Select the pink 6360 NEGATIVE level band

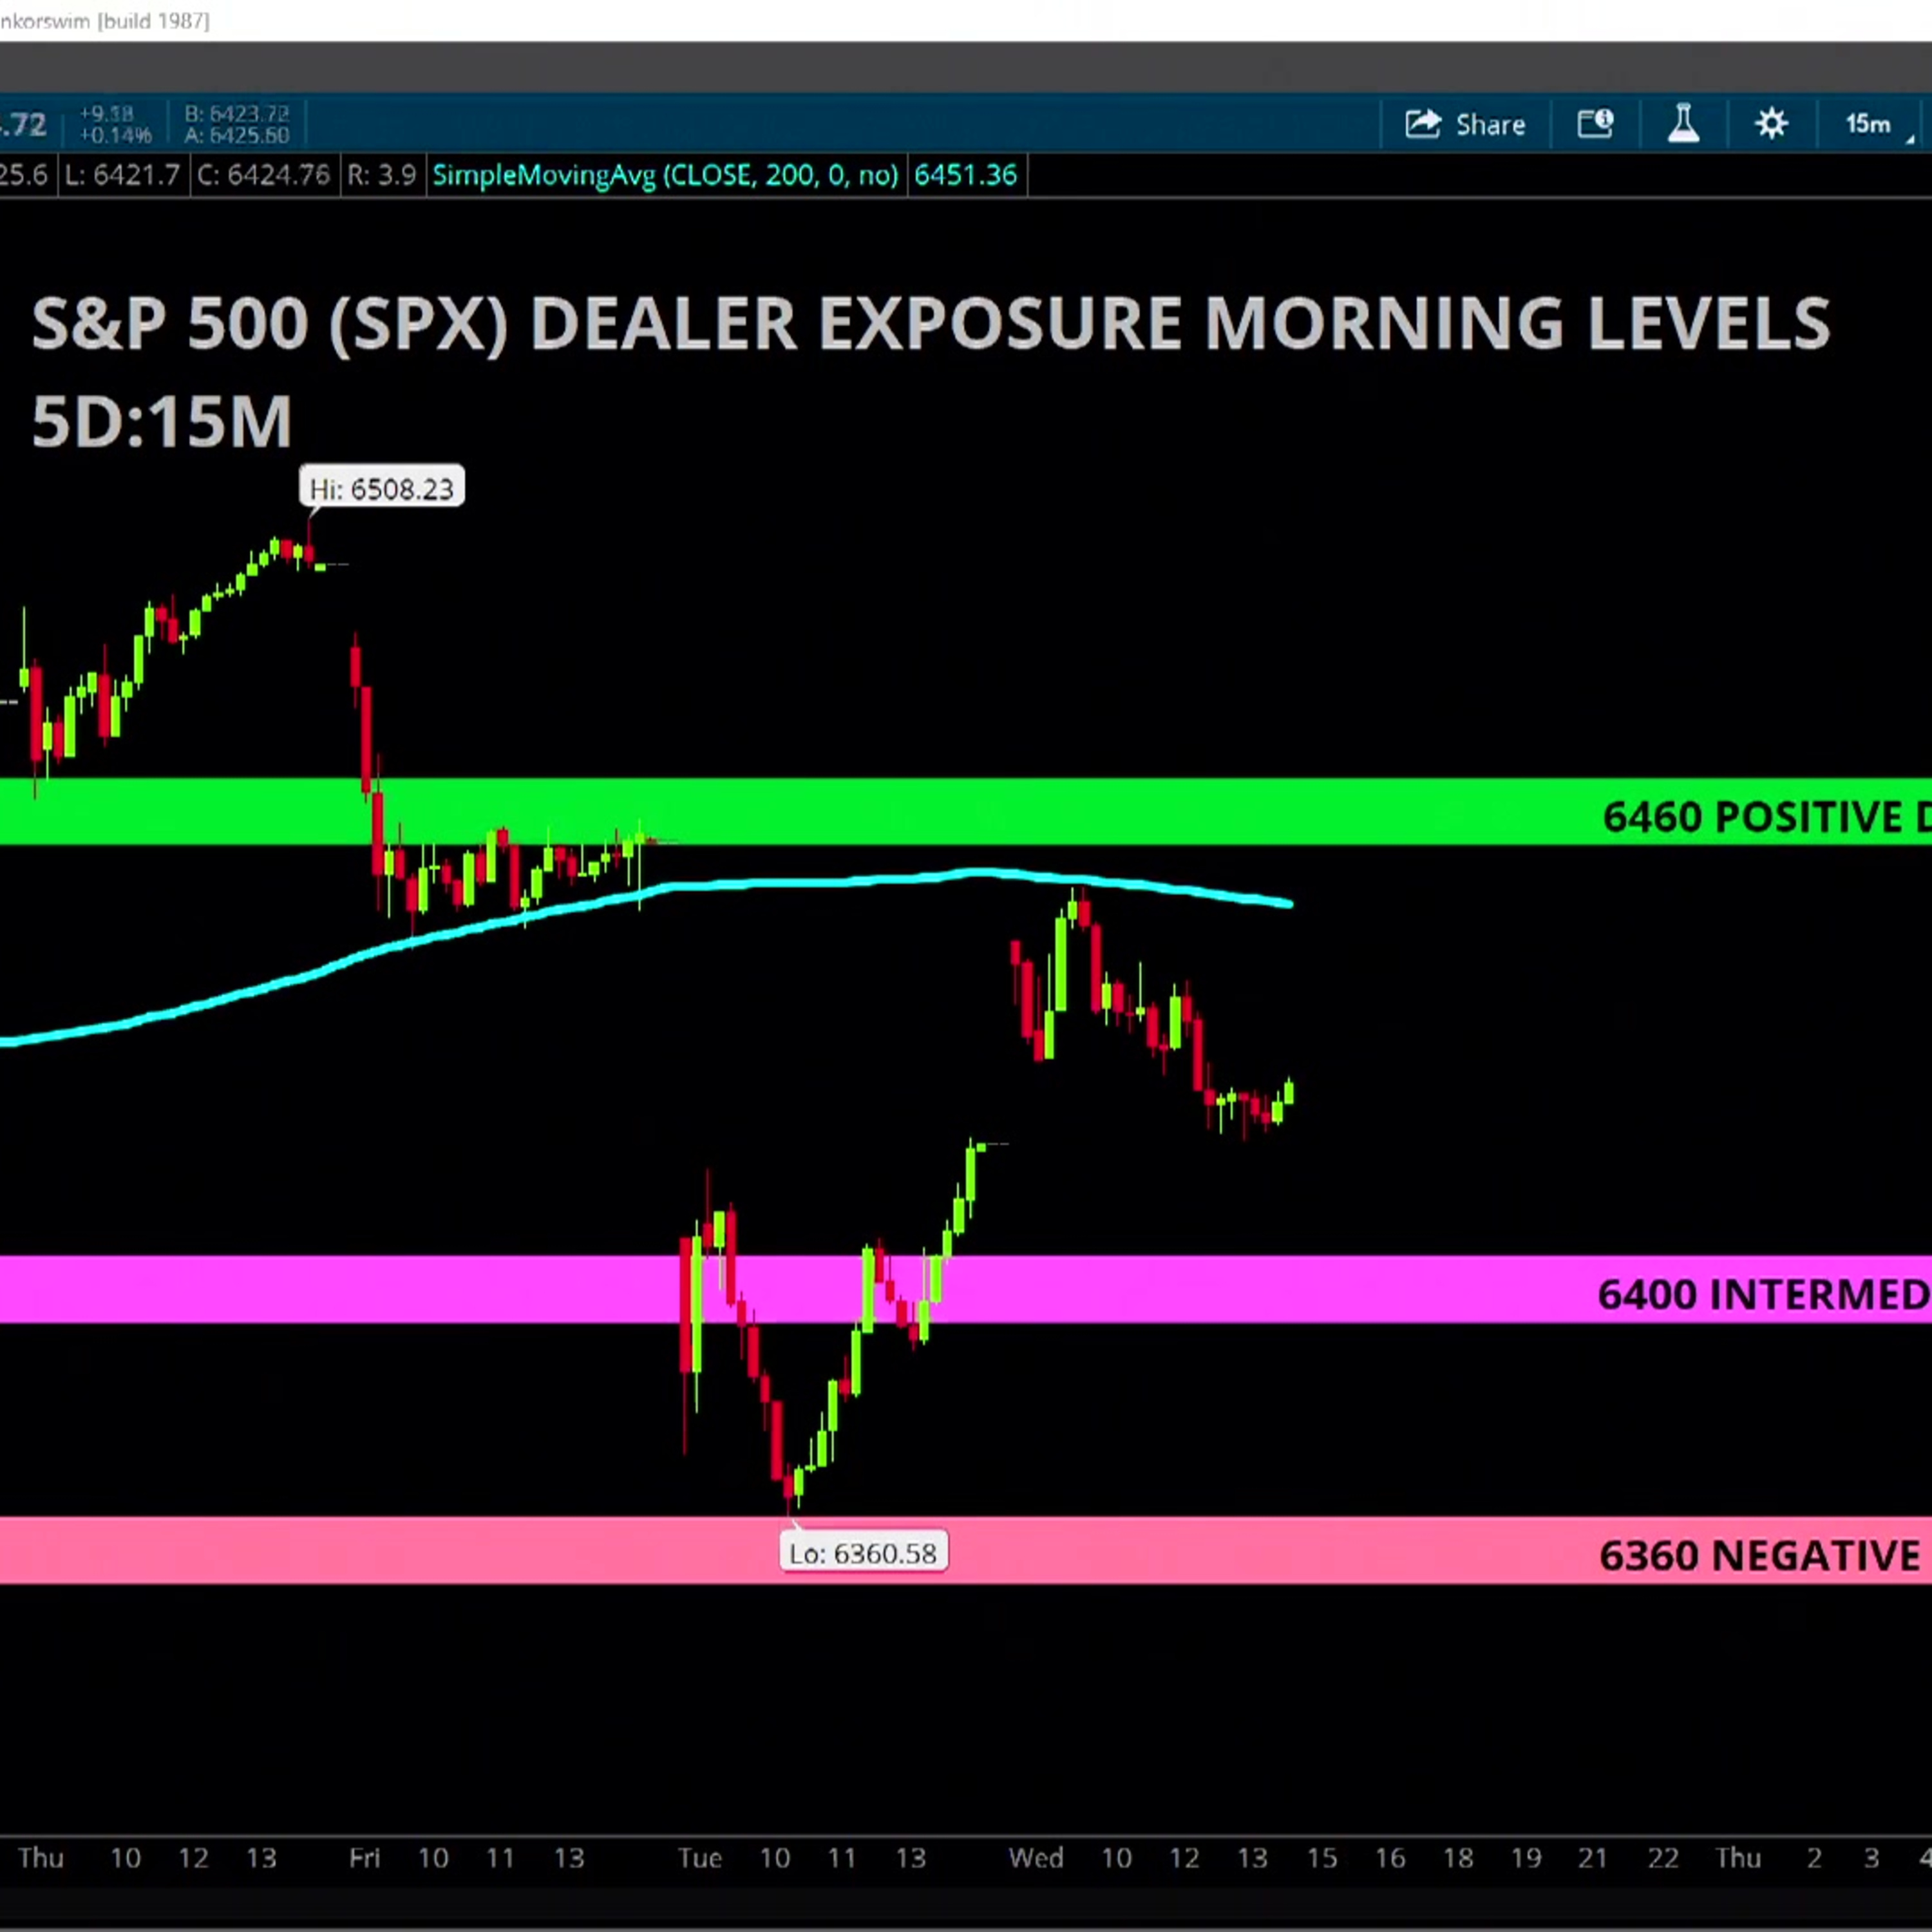tap(966, 1551)
